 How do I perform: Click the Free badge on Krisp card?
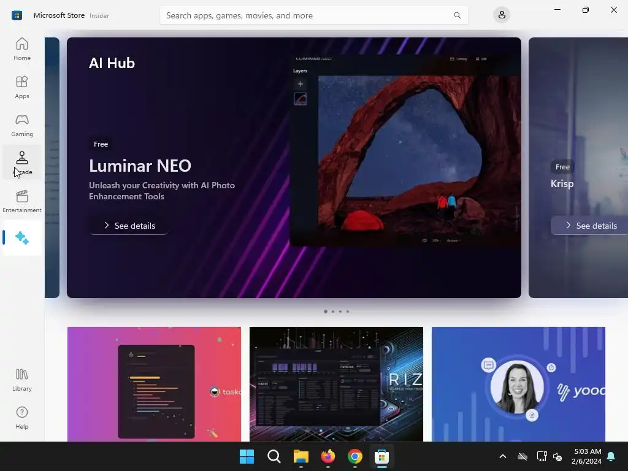562,167
